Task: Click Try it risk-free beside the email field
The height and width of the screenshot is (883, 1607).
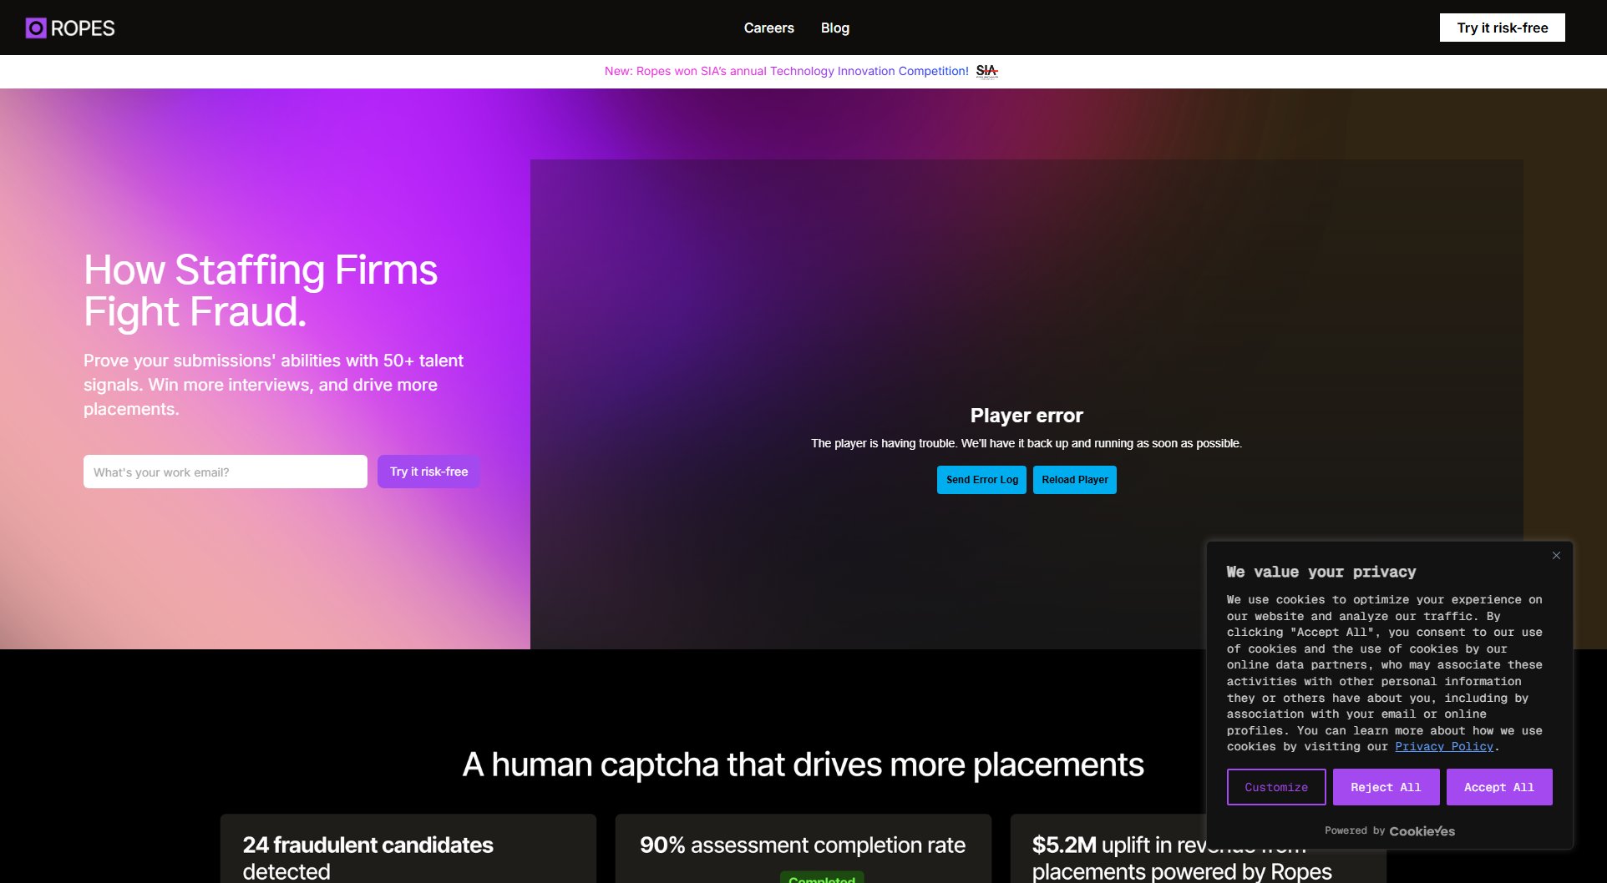Action: 428,472
